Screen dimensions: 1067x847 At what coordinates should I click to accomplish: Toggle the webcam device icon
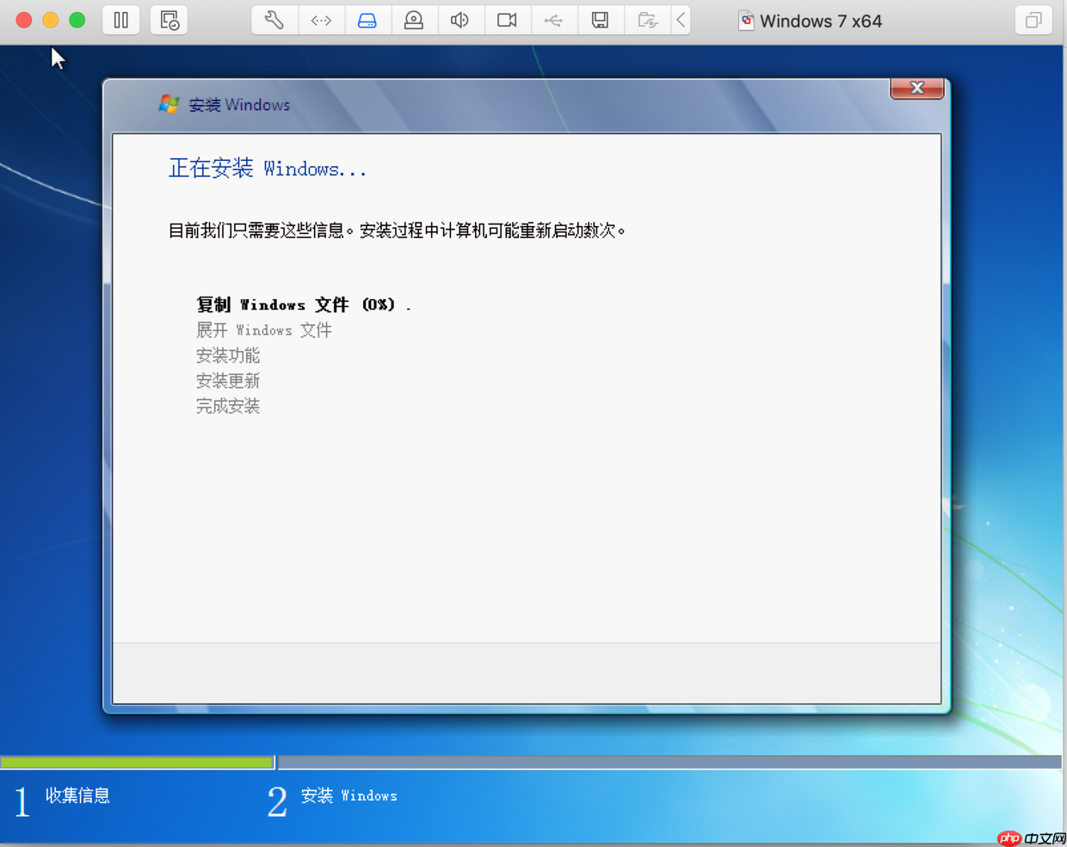(x=415, y=20)
